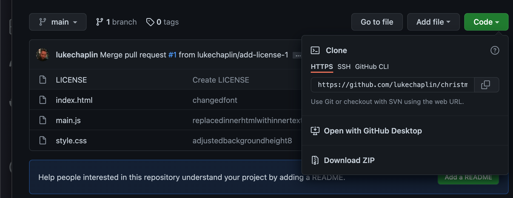513x198 pixels.
Task: Click the tag icon beside 0 tags
Action: click(150, 22)
